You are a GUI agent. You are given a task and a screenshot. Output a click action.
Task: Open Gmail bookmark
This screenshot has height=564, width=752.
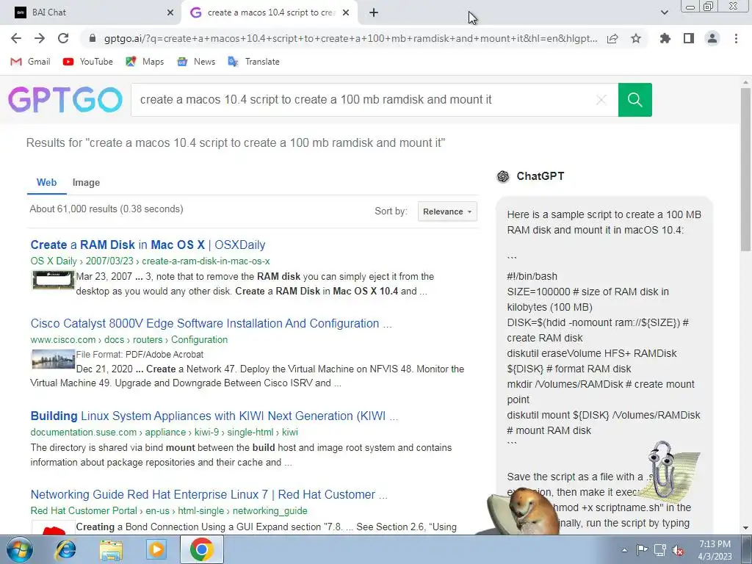(31, 62)
